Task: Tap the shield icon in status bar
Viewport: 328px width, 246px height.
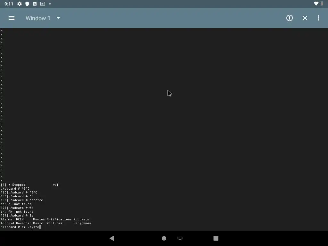Action: tap(27, 4)
